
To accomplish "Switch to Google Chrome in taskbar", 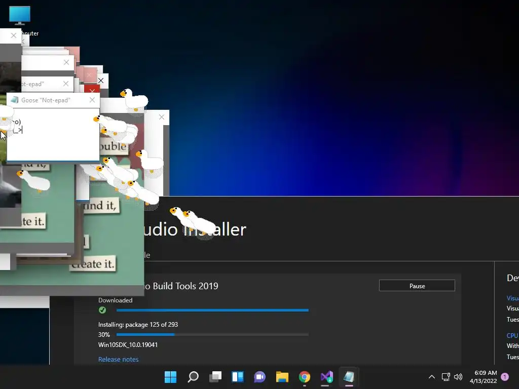I will click(x=304, y=377).
